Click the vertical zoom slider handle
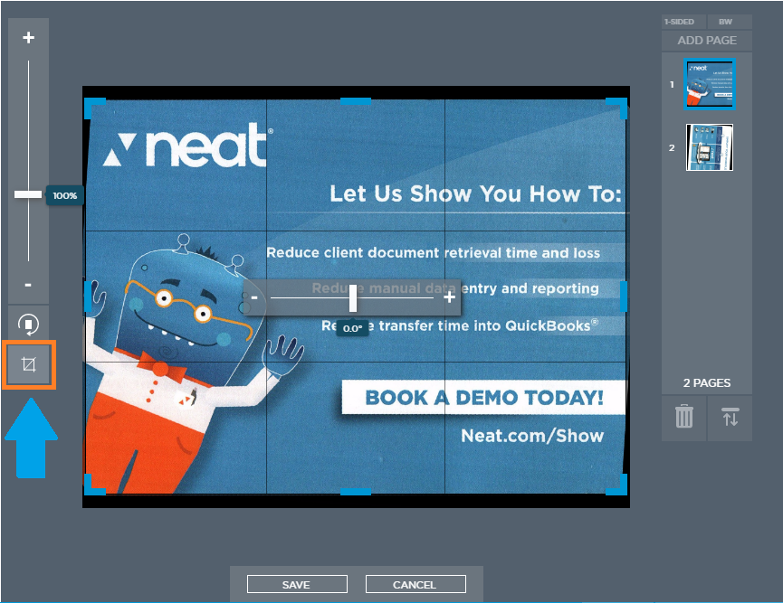783x603 pixels. 28,193
